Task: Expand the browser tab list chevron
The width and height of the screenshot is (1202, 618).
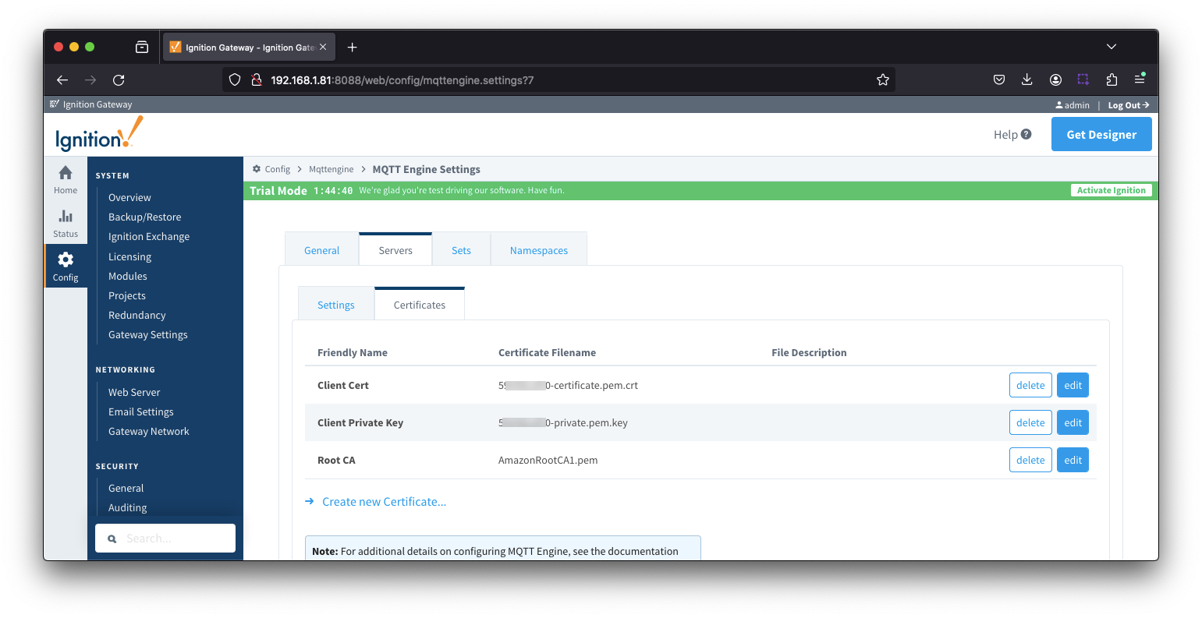Action: click(x=1111, y=47)
